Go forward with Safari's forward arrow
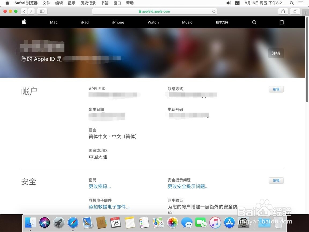This screenshot has height=232, width=309. [31, 11]
